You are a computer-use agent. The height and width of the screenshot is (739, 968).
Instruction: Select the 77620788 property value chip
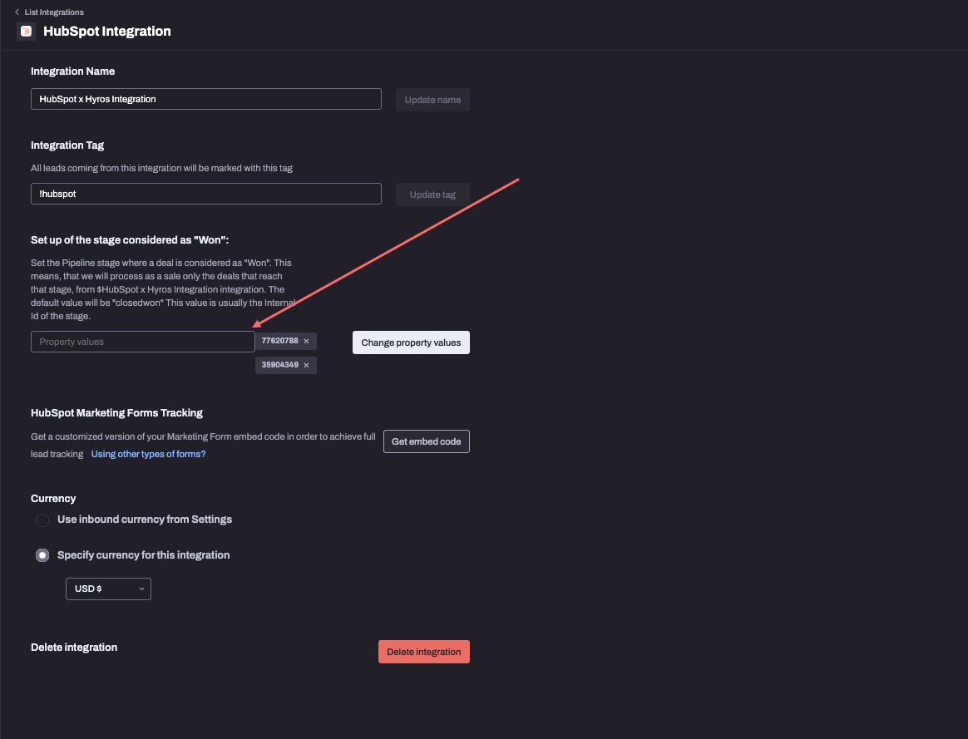pos(280,341)
